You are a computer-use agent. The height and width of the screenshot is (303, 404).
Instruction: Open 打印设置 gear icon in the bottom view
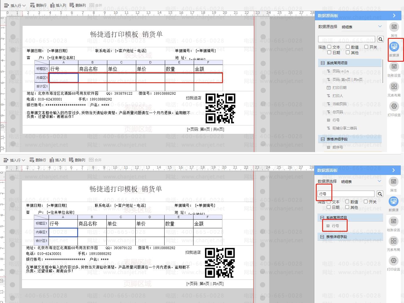pyautogui.click(x=393, y=260)
